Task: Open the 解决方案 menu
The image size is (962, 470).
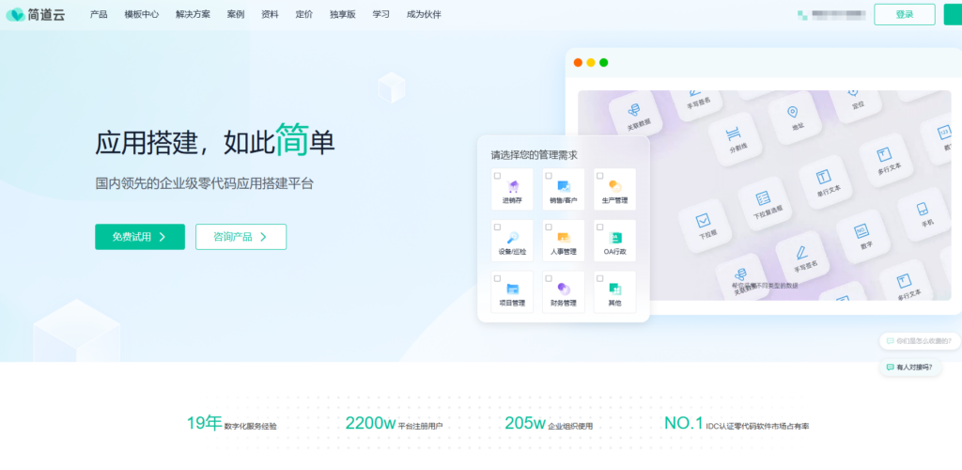Action: click(x=193, y=14)
